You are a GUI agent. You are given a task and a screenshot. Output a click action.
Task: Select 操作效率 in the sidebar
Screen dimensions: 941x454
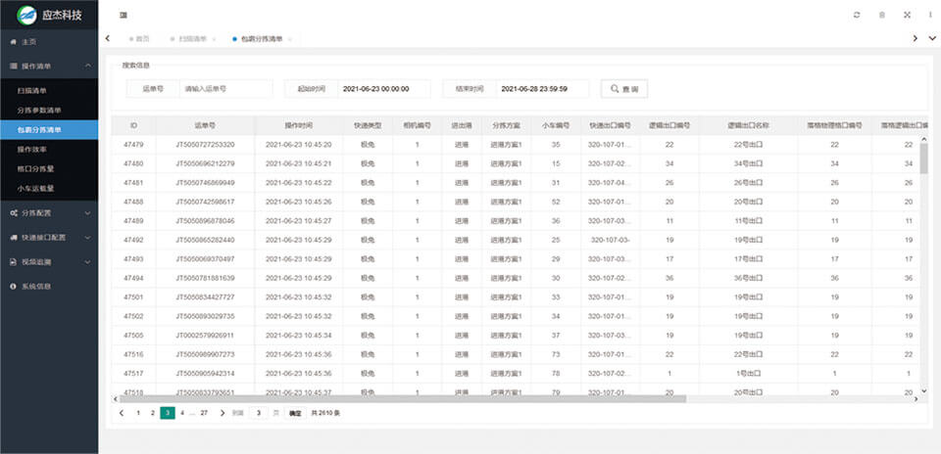coord(32,150)
